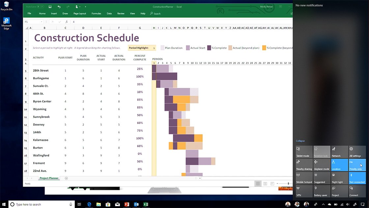Screen dimensions: 369x208
Task: Click the Undo icon
Action: click(x=59, y=7)
